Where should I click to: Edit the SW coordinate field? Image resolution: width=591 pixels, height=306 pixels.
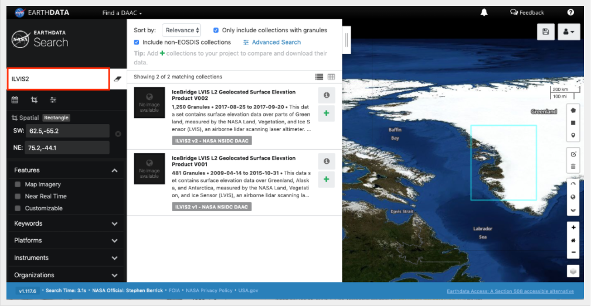click(x=67, y=131)
